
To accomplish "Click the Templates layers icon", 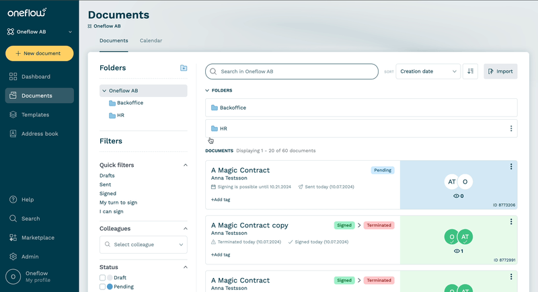I will tap(13, 114).
